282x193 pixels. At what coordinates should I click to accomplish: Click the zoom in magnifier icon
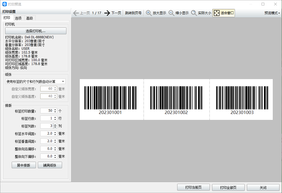coord(149,13)
